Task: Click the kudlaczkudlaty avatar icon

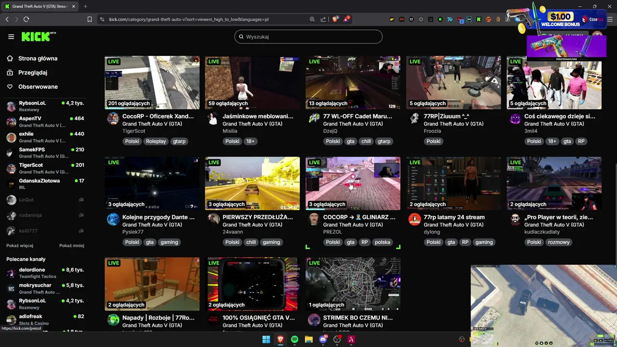Action: click(515, 219)
